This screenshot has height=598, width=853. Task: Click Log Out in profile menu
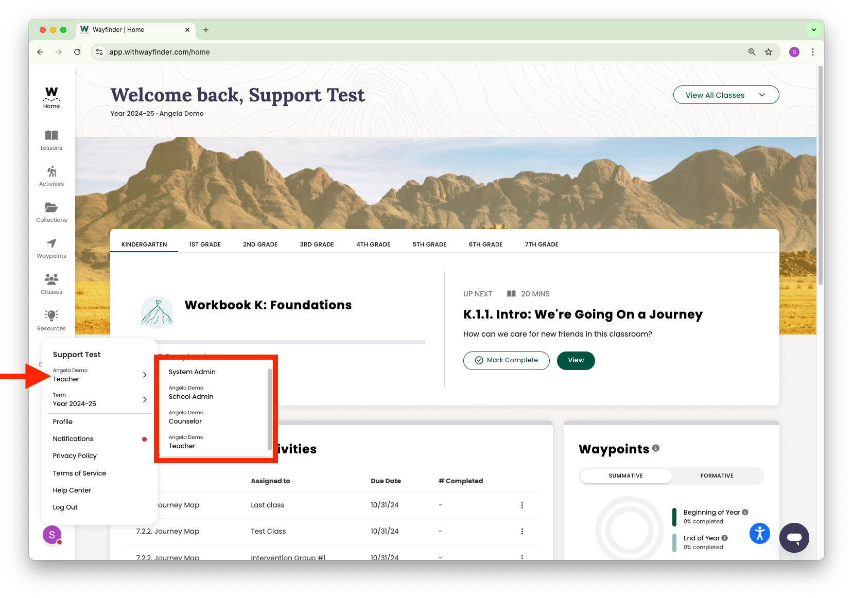pos(65,507)
